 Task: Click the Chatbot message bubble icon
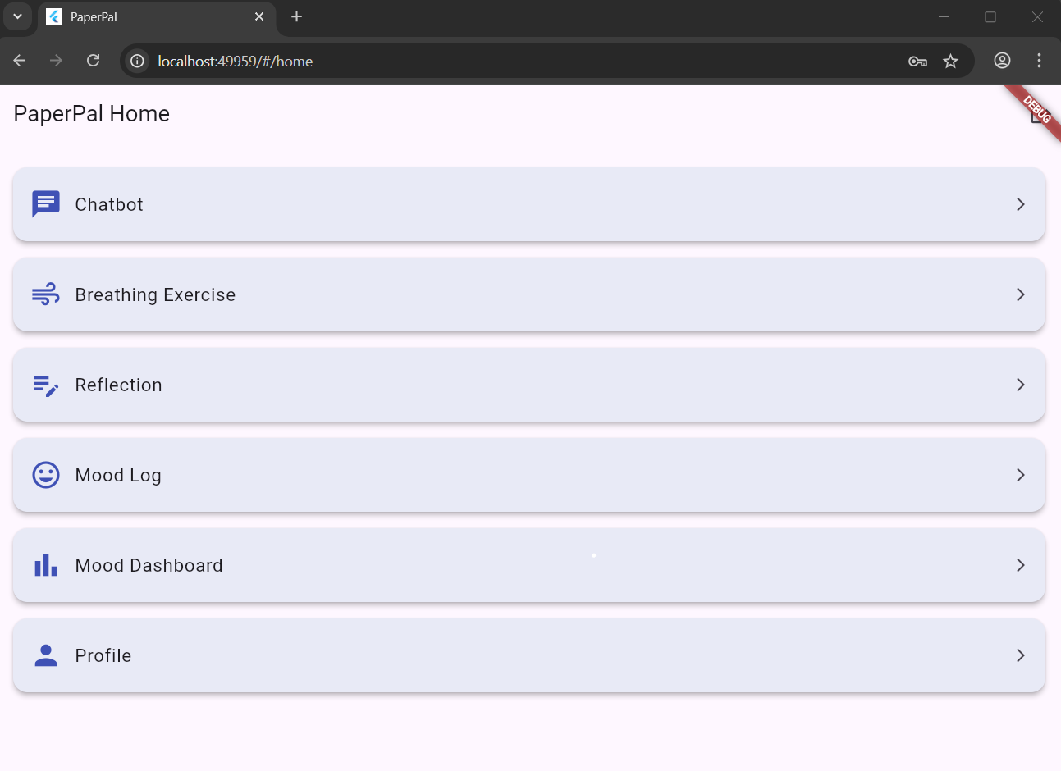[x=46, y=204]
